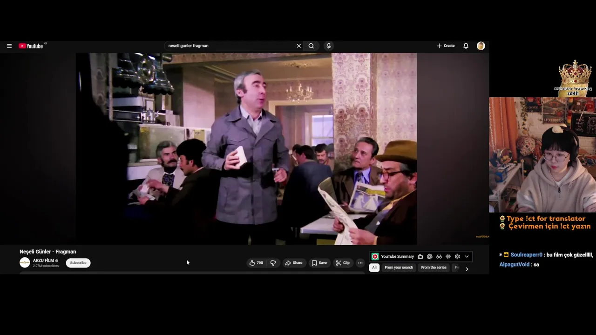Click the YouTube Summary extension logo
596x335 pixels.
click(x=375, y=256)
